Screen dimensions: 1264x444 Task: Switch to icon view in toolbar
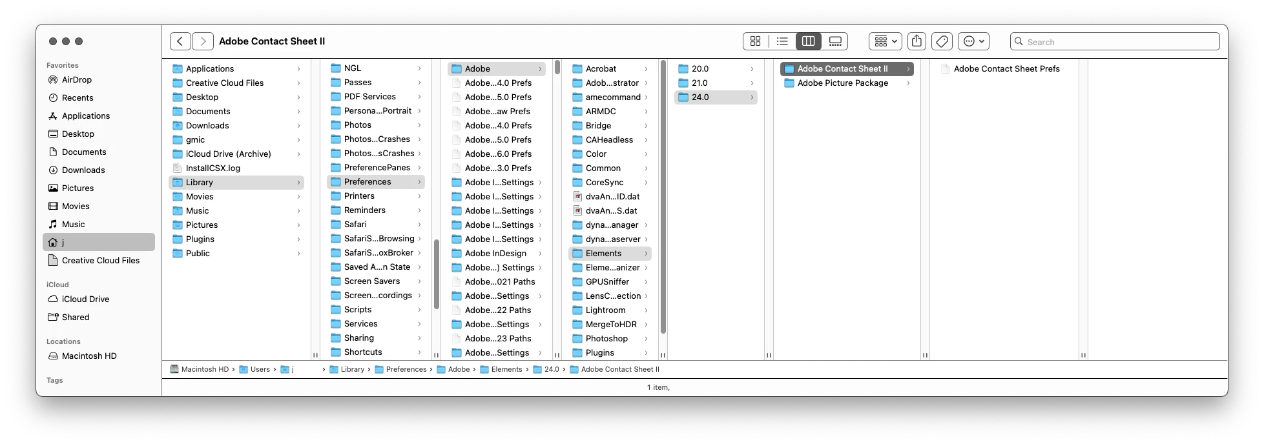pos(756,41)
